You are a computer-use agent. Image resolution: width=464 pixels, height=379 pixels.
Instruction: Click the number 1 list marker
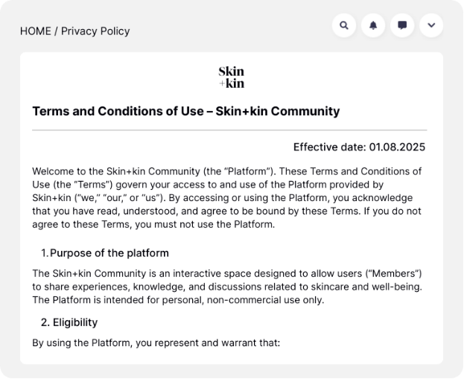44,253
